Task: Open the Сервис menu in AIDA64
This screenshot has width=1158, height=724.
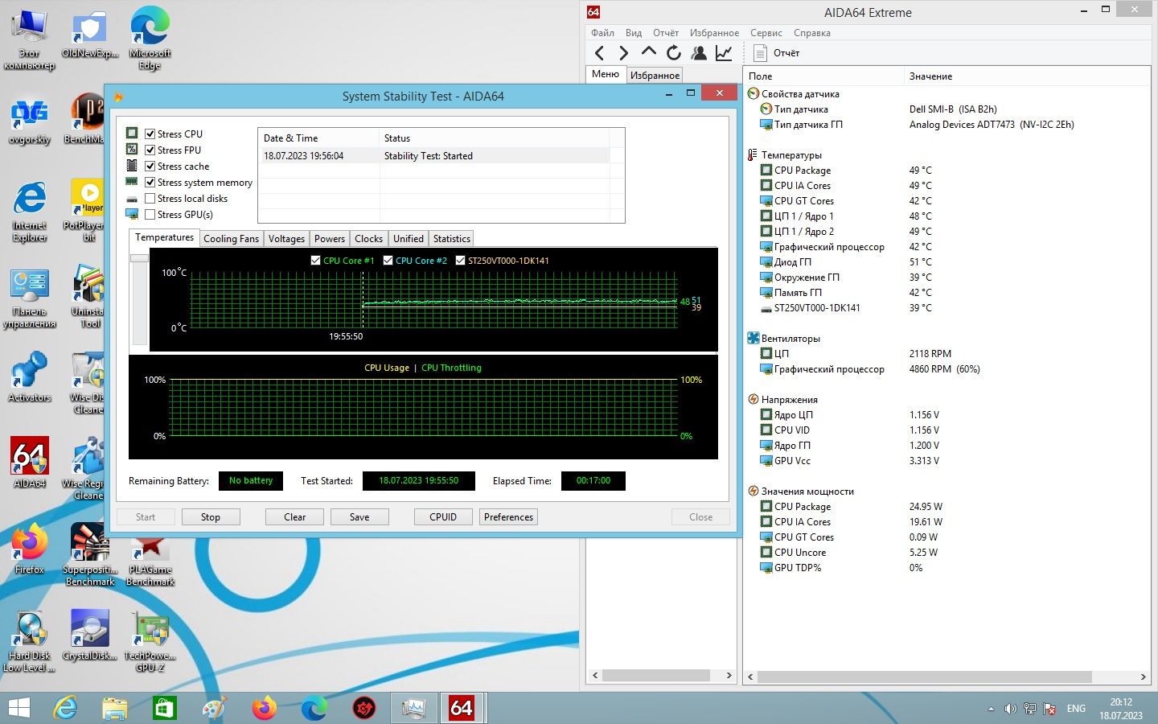Action: (x=766, y=33)
